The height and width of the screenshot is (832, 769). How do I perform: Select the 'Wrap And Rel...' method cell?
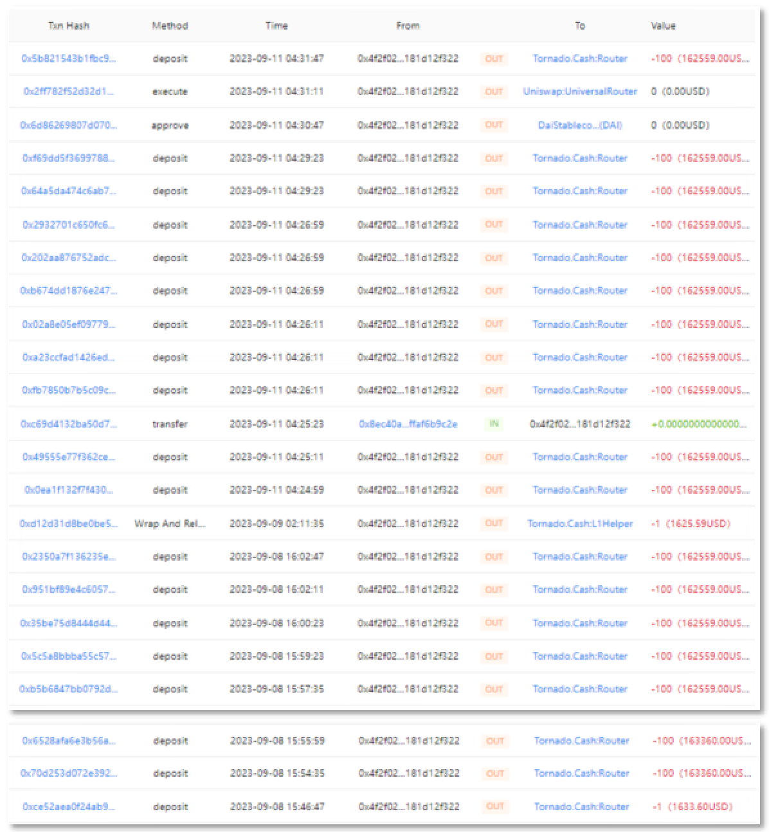[x=170, y=523]
